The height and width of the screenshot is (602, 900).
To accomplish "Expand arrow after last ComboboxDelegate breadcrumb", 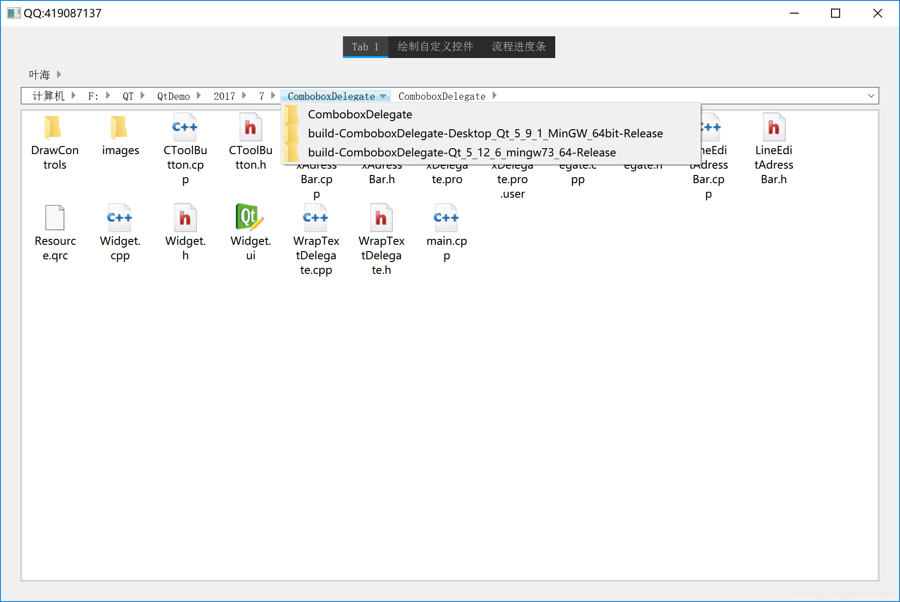I will point(494,95).
